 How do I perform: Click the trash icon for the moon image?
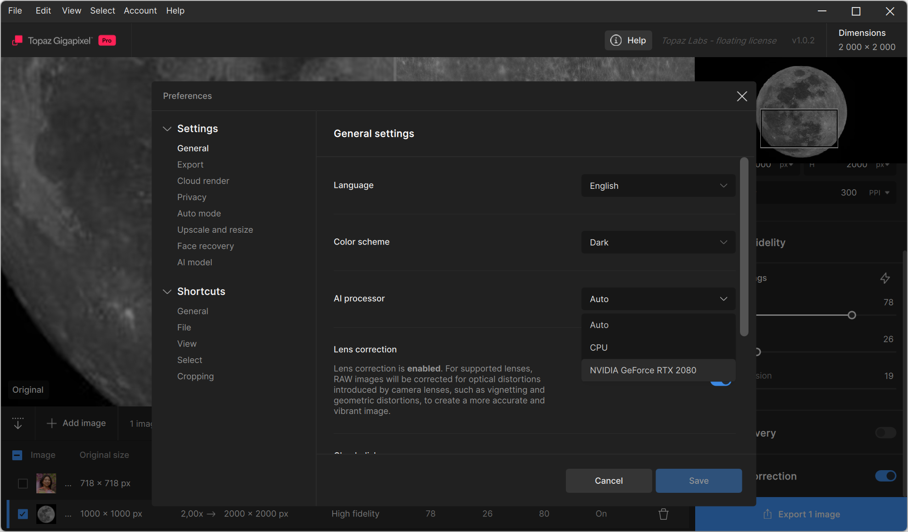[664, 514]
